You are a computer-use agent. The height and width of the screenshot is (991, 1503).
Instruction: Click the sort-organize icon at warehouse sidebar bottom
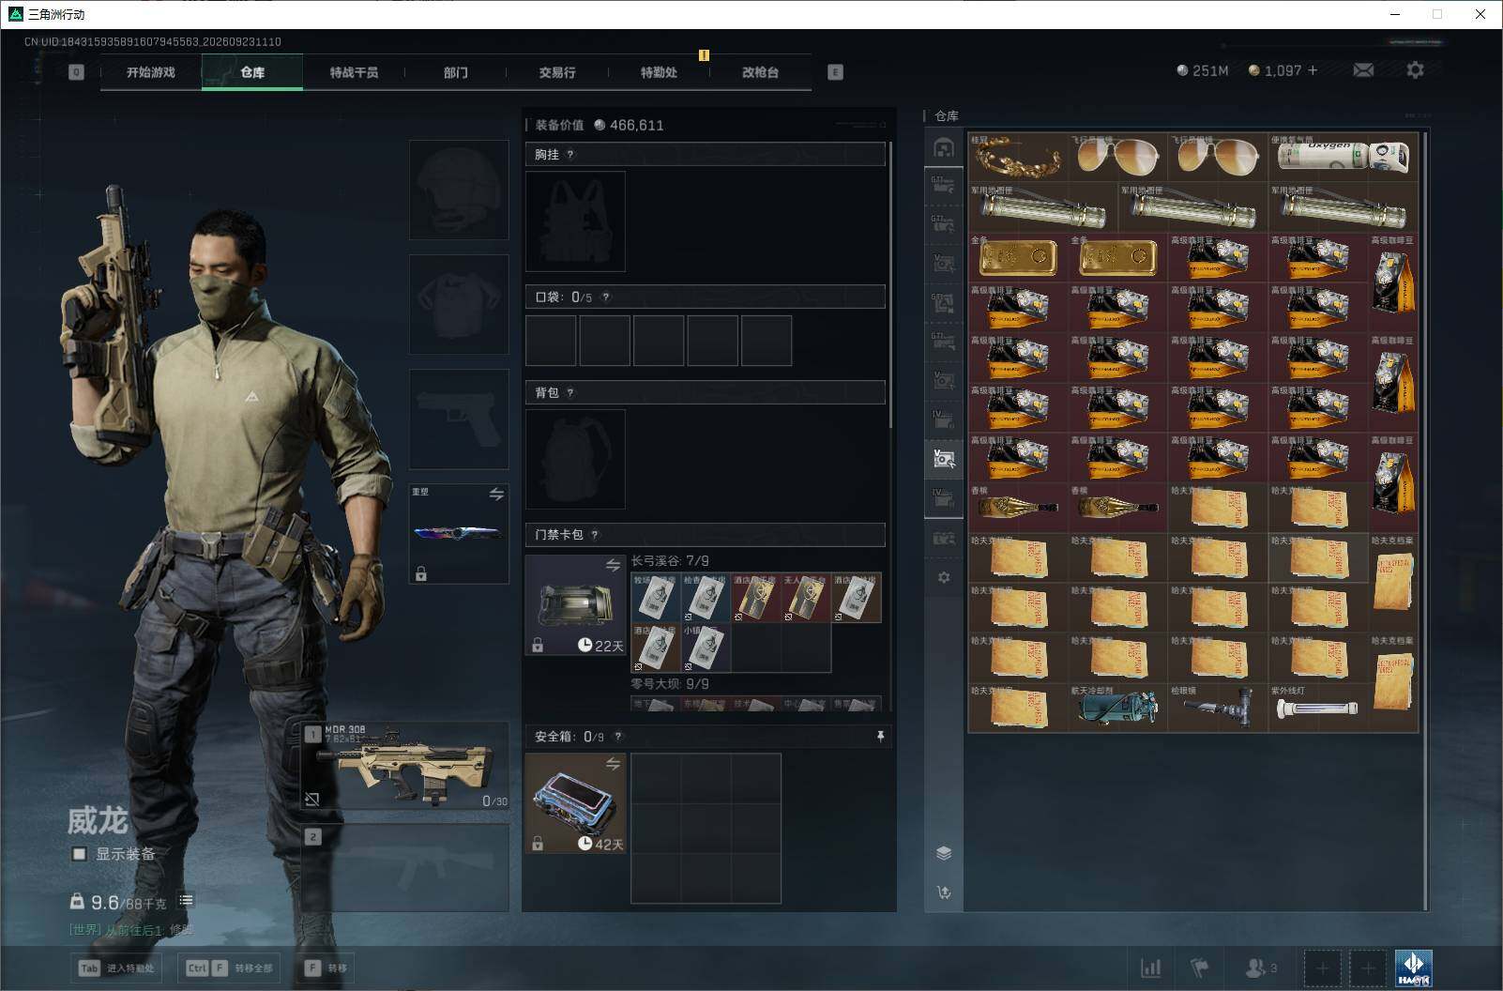(944, 892)
